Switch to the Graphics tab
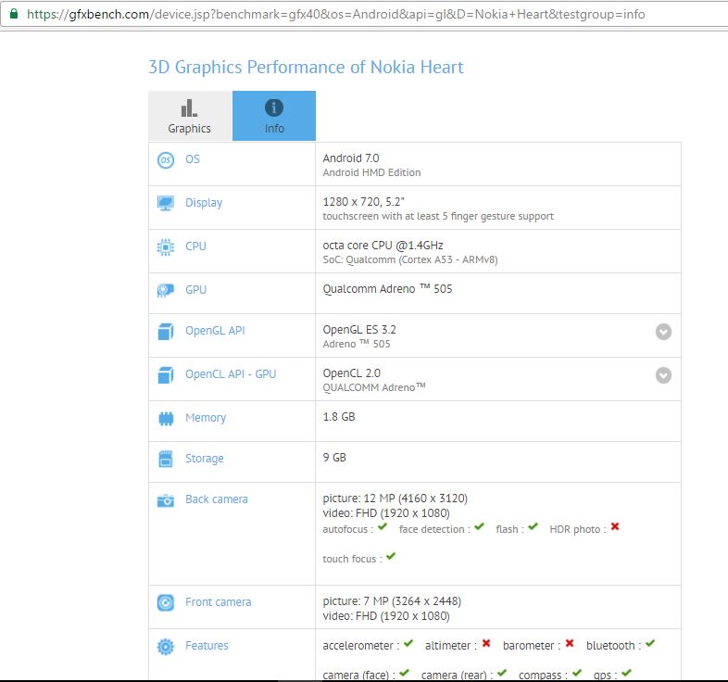 click(x=190, y=116)
